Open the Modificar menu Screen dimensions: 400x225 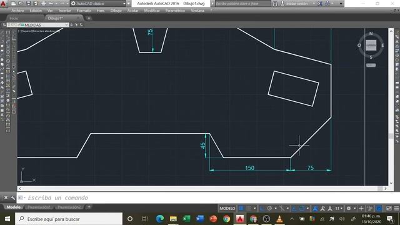pyautogui.click(x=152, y=11)
